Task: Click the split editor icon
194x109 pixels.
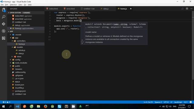Action: [187, 9]
